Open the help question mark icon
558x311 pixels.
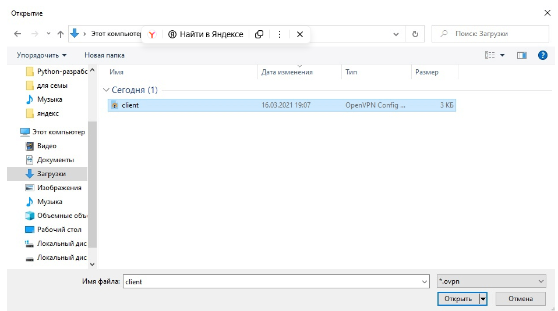[542, 55]
